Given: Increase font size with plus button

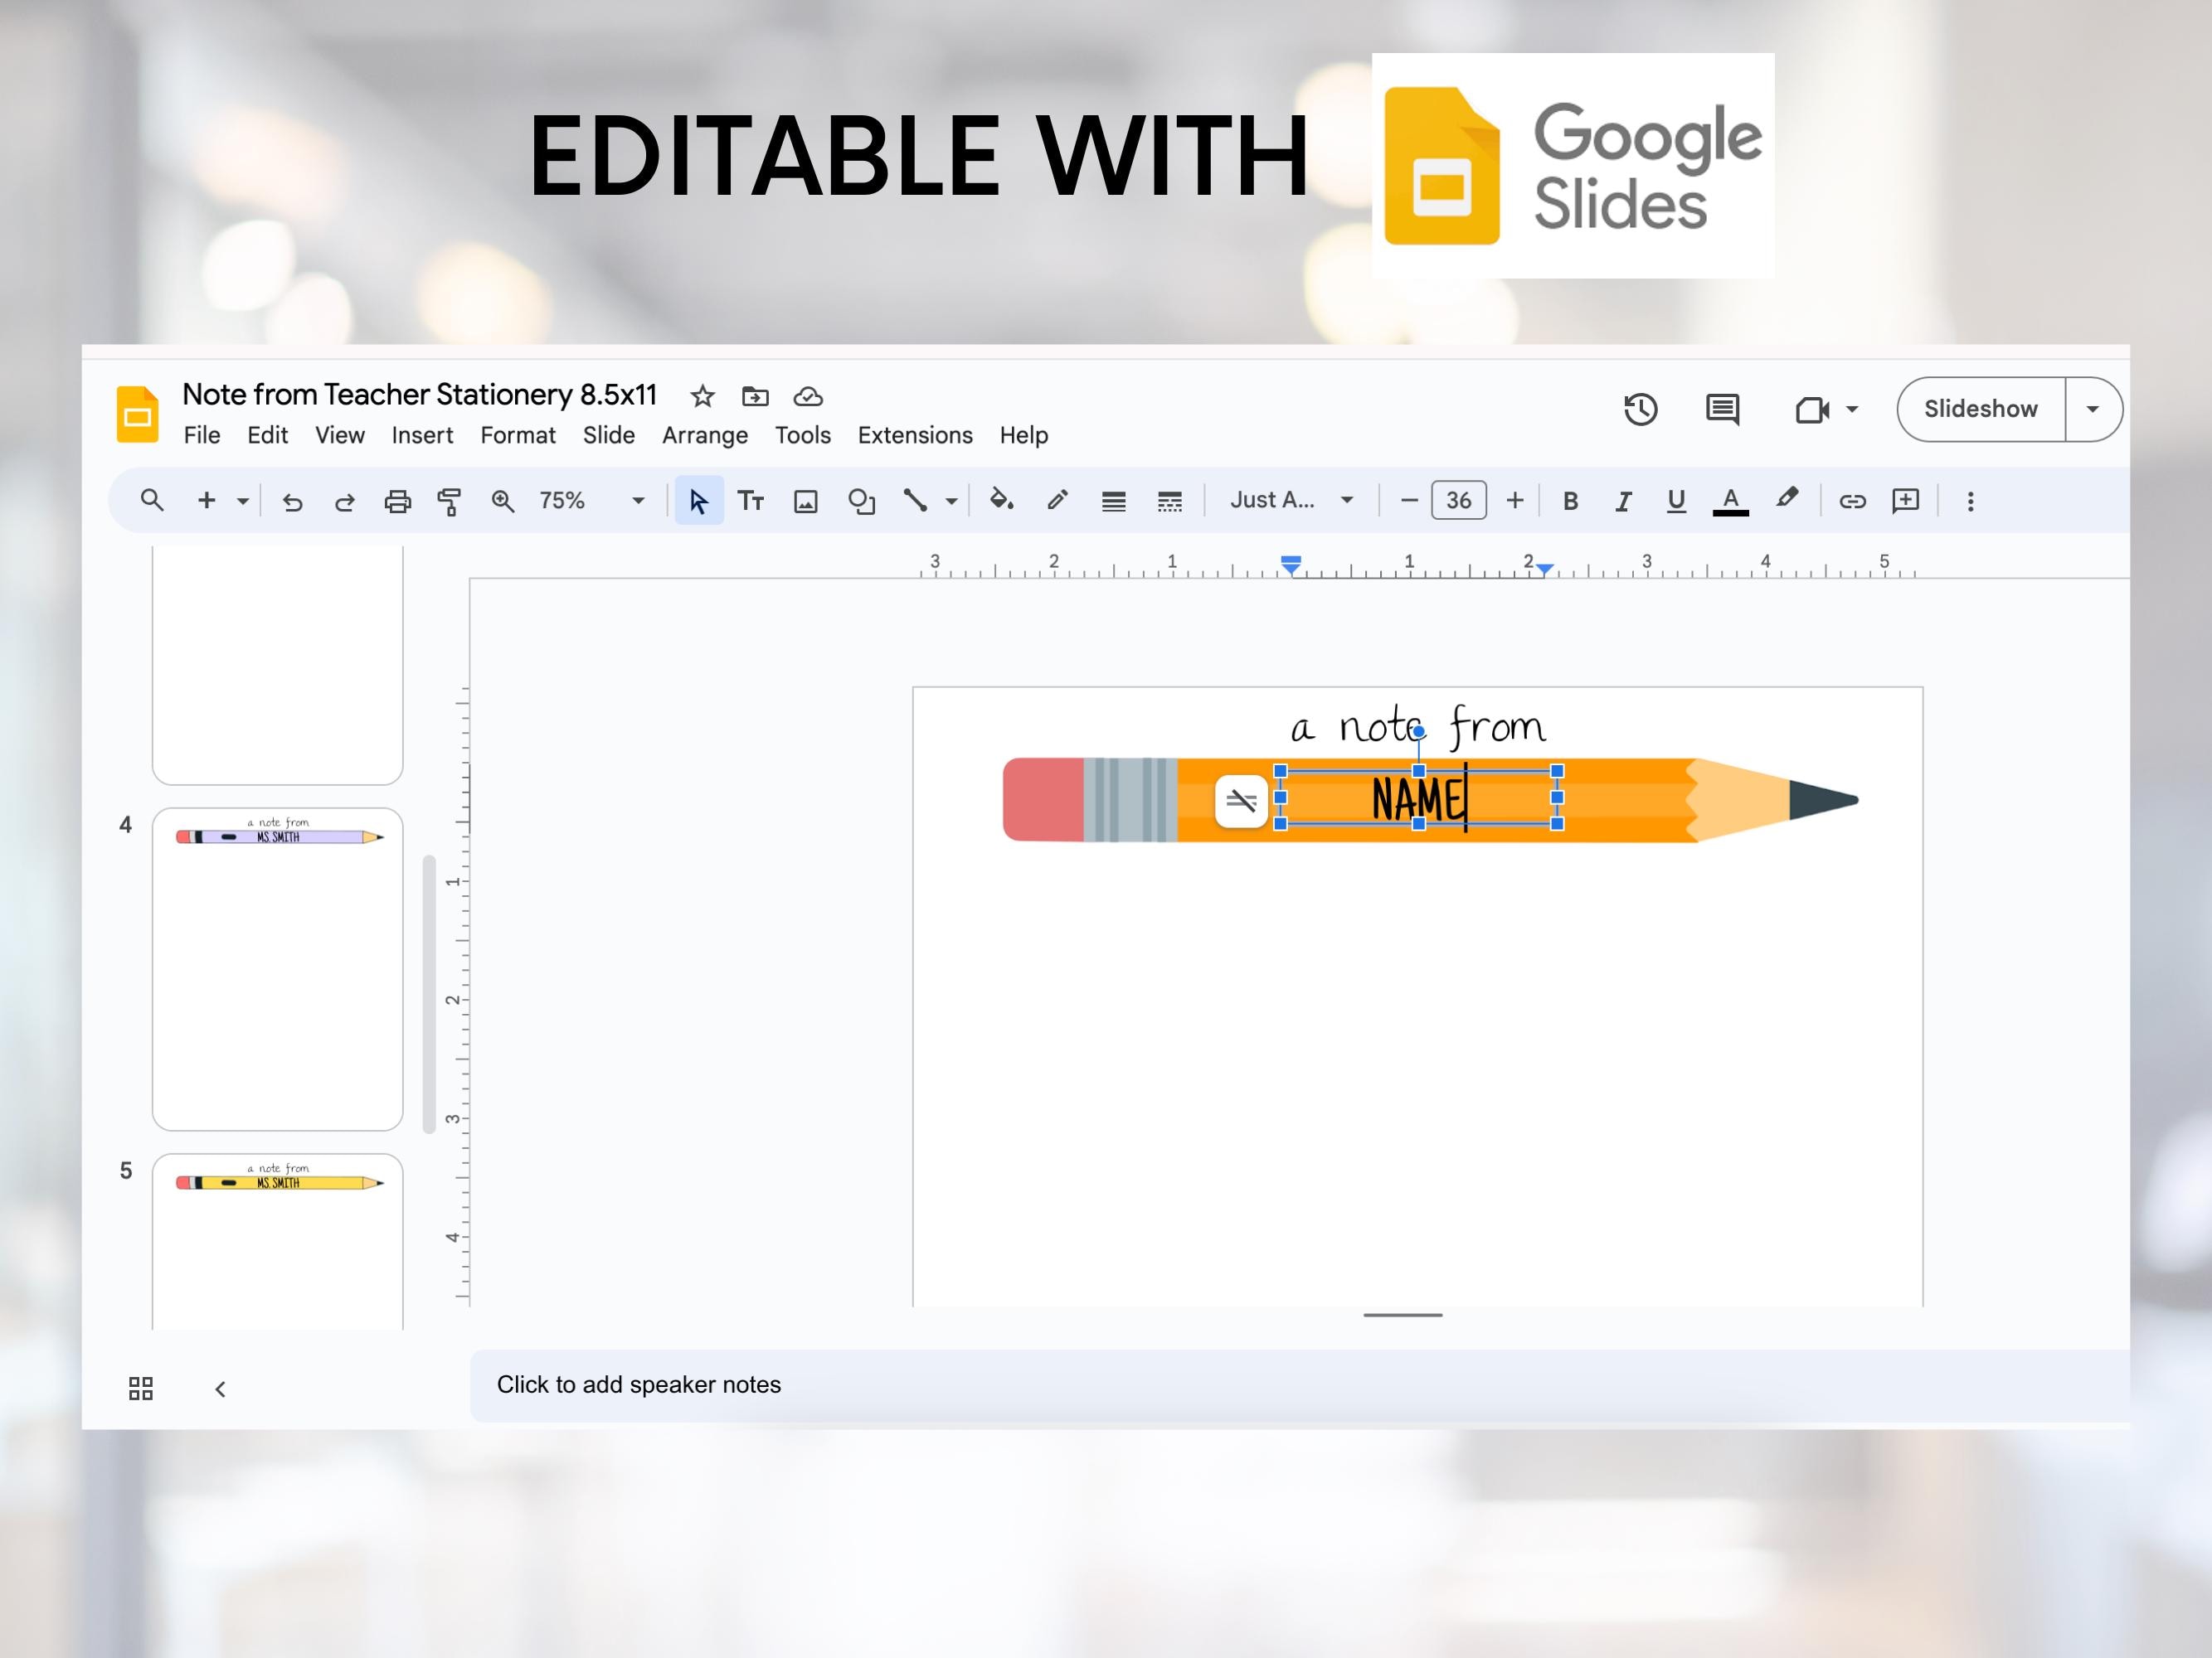Looking at the screenshot, I should pyautogui.click(x=1515, y=500).
